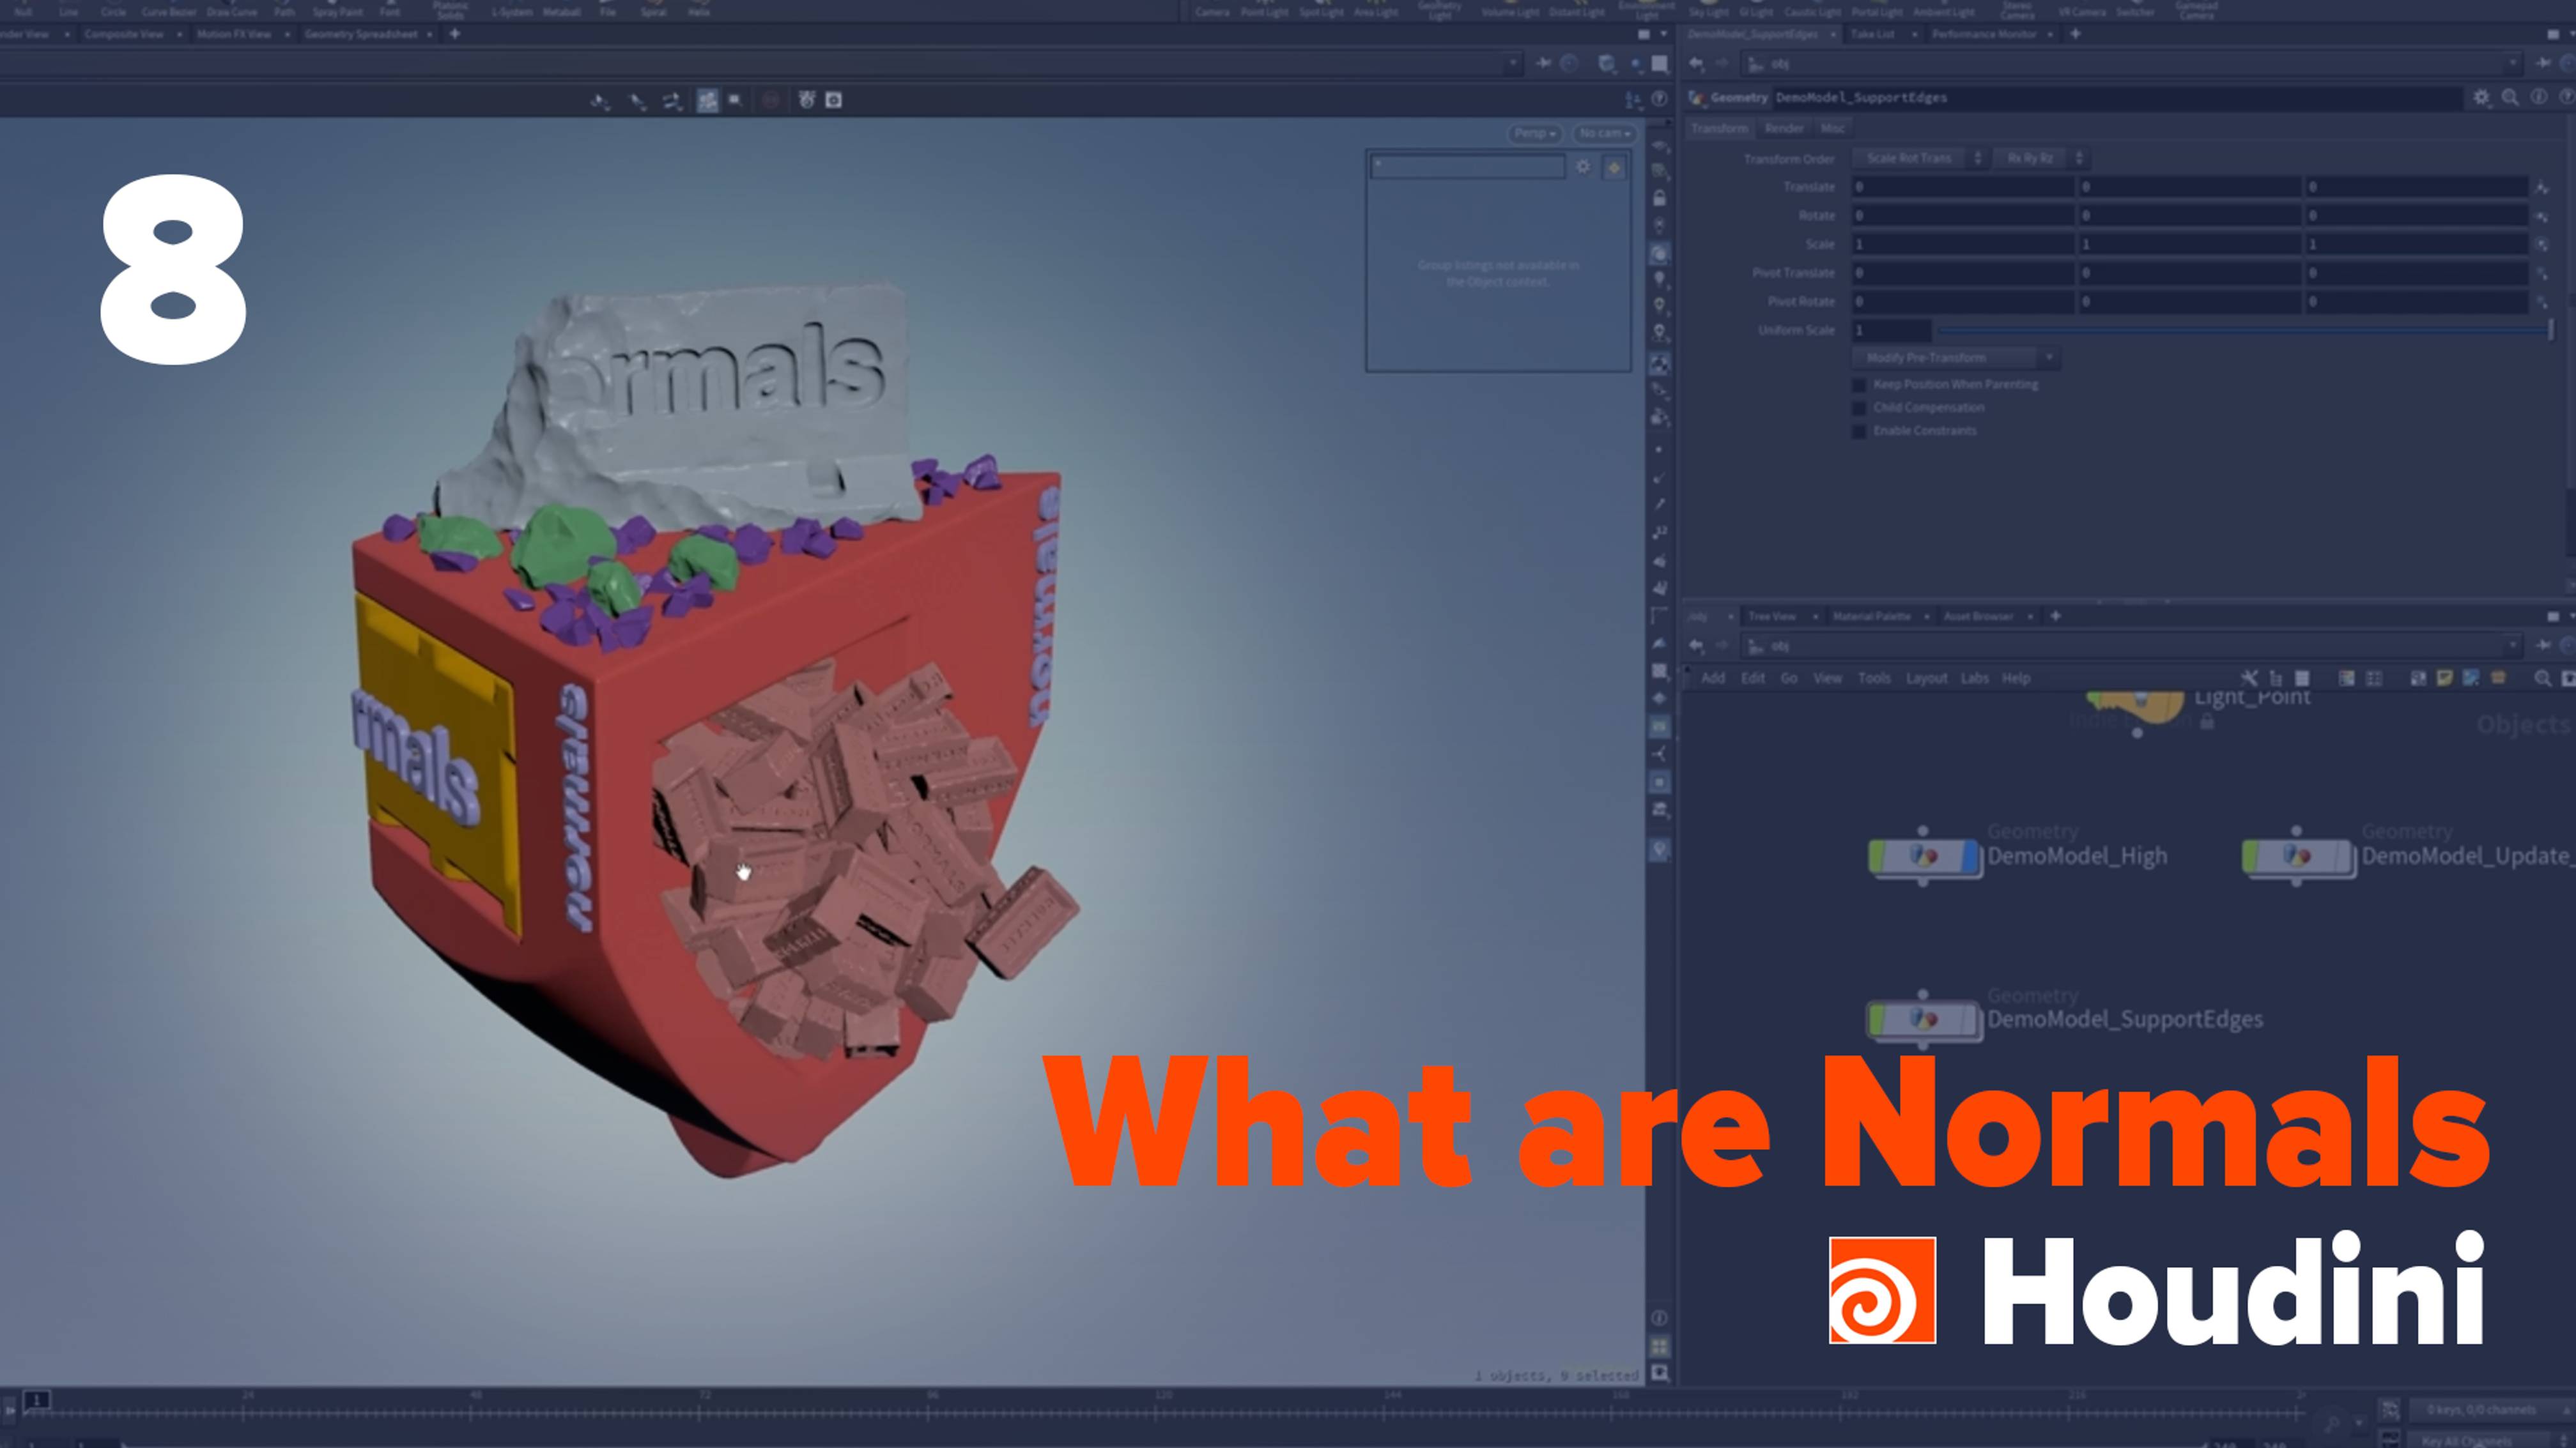
Task: Open the Persp viewport dropdown
Action: pyautogui.click(x=1535, y=133)
